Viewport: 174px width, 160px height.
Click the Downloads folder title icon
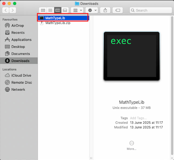point(77,4)
